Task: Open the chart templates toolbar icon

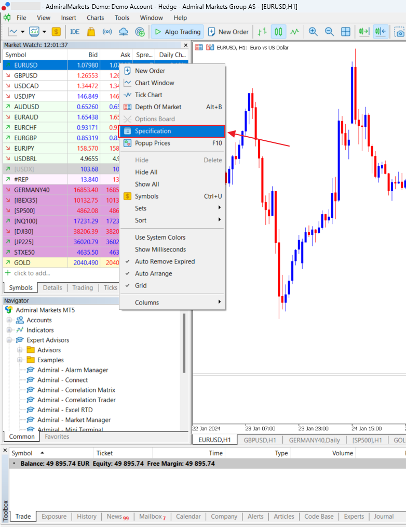Action: point(34,32)
